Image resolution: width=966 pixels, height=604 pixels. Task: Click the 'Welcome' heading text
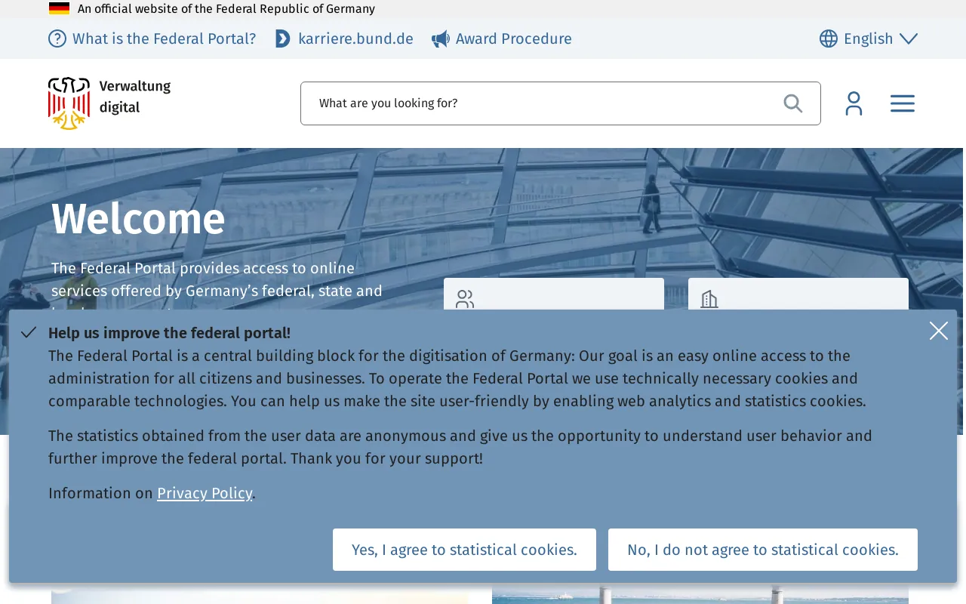point(138,219)
